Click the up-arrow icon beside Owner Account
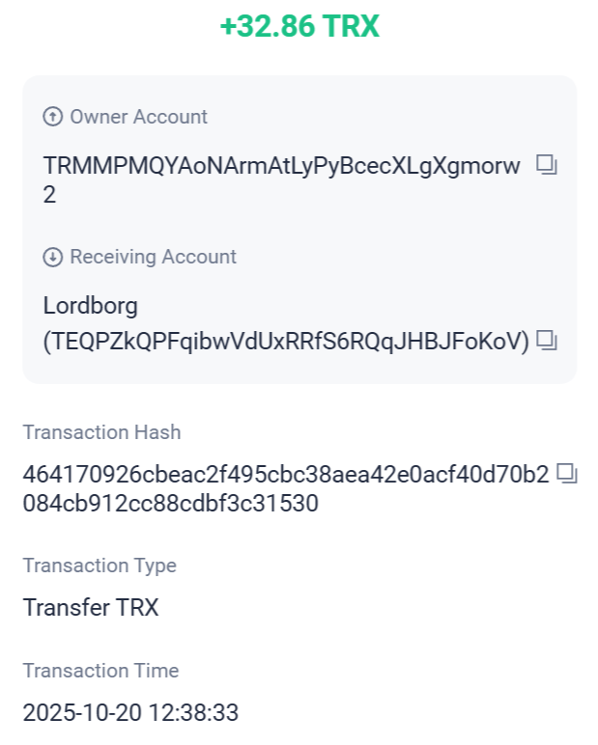The width and height of the screenshot is (598, 745). click(53, 117)
